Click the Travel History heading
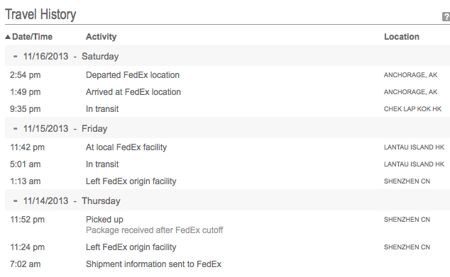 tap(40, 14)
